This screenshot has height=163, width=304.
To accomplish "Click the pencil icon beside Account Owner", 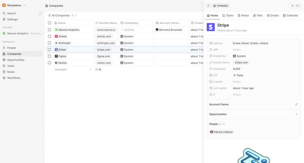I will [297, 104].
